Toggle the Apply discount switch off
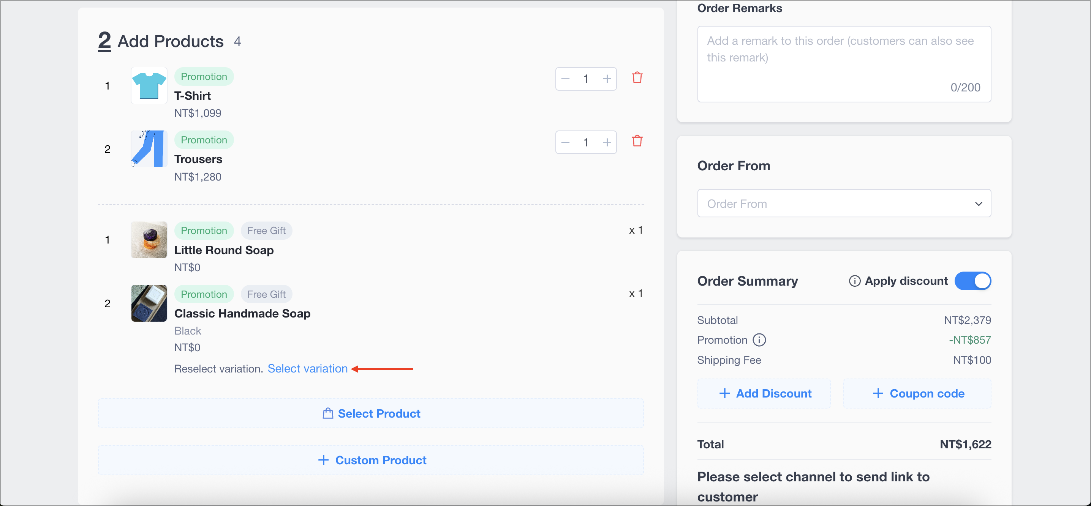The image size is (1091, 506). (x=972, y=281)
